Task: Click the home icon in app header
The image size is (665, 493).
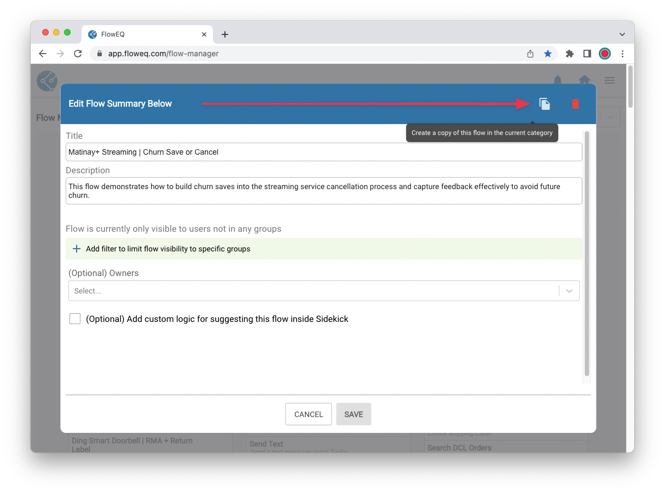Action: point(585,80)
